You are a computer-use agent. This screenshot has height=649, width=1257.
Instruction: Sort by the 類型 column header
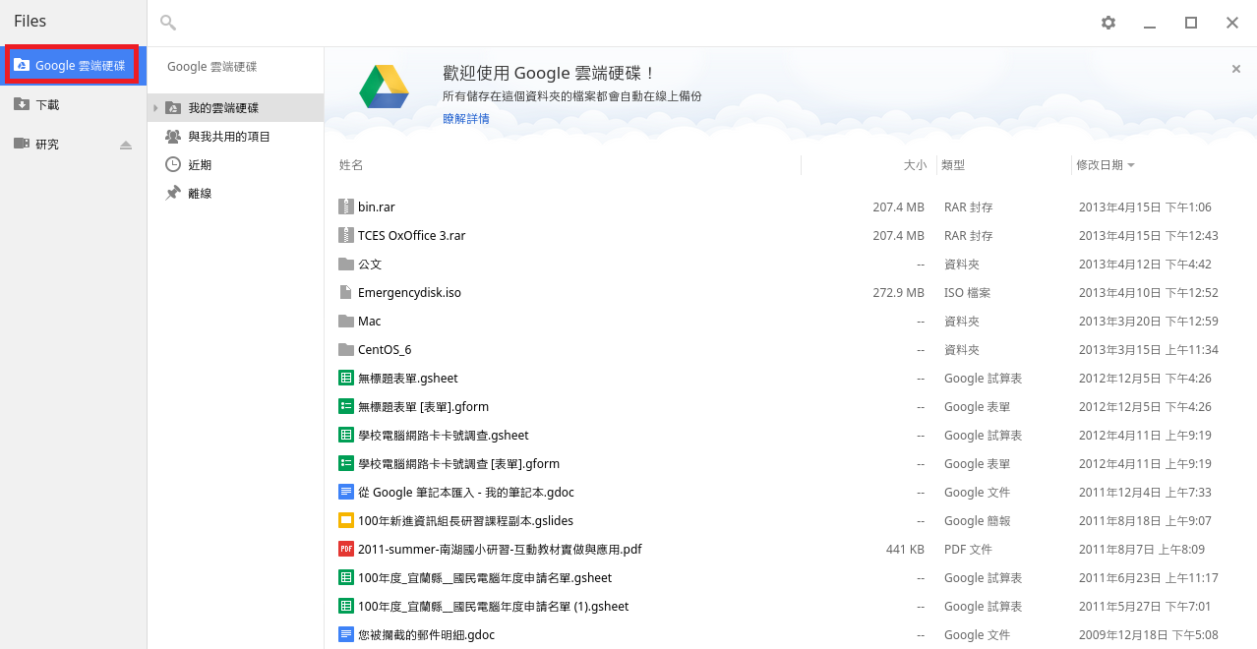coord(953,165)
